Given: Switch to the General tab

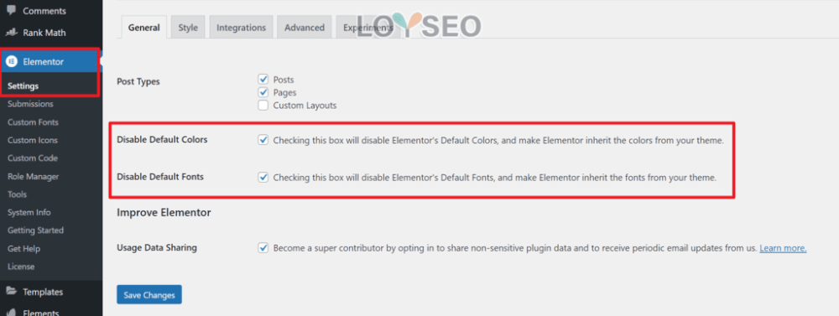Looking at the screenshot, I should point(144,28).
